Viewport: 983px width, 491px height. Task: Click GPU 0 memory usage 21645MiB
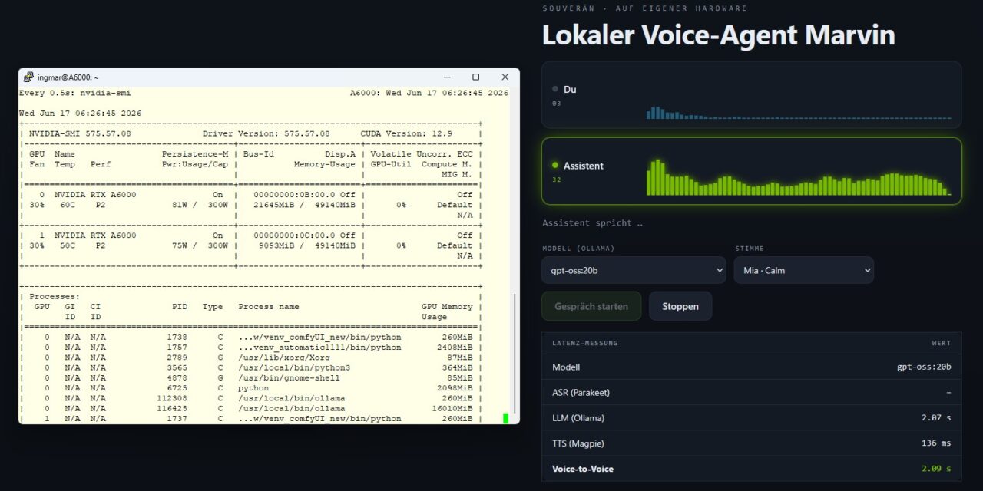(273, 205)
